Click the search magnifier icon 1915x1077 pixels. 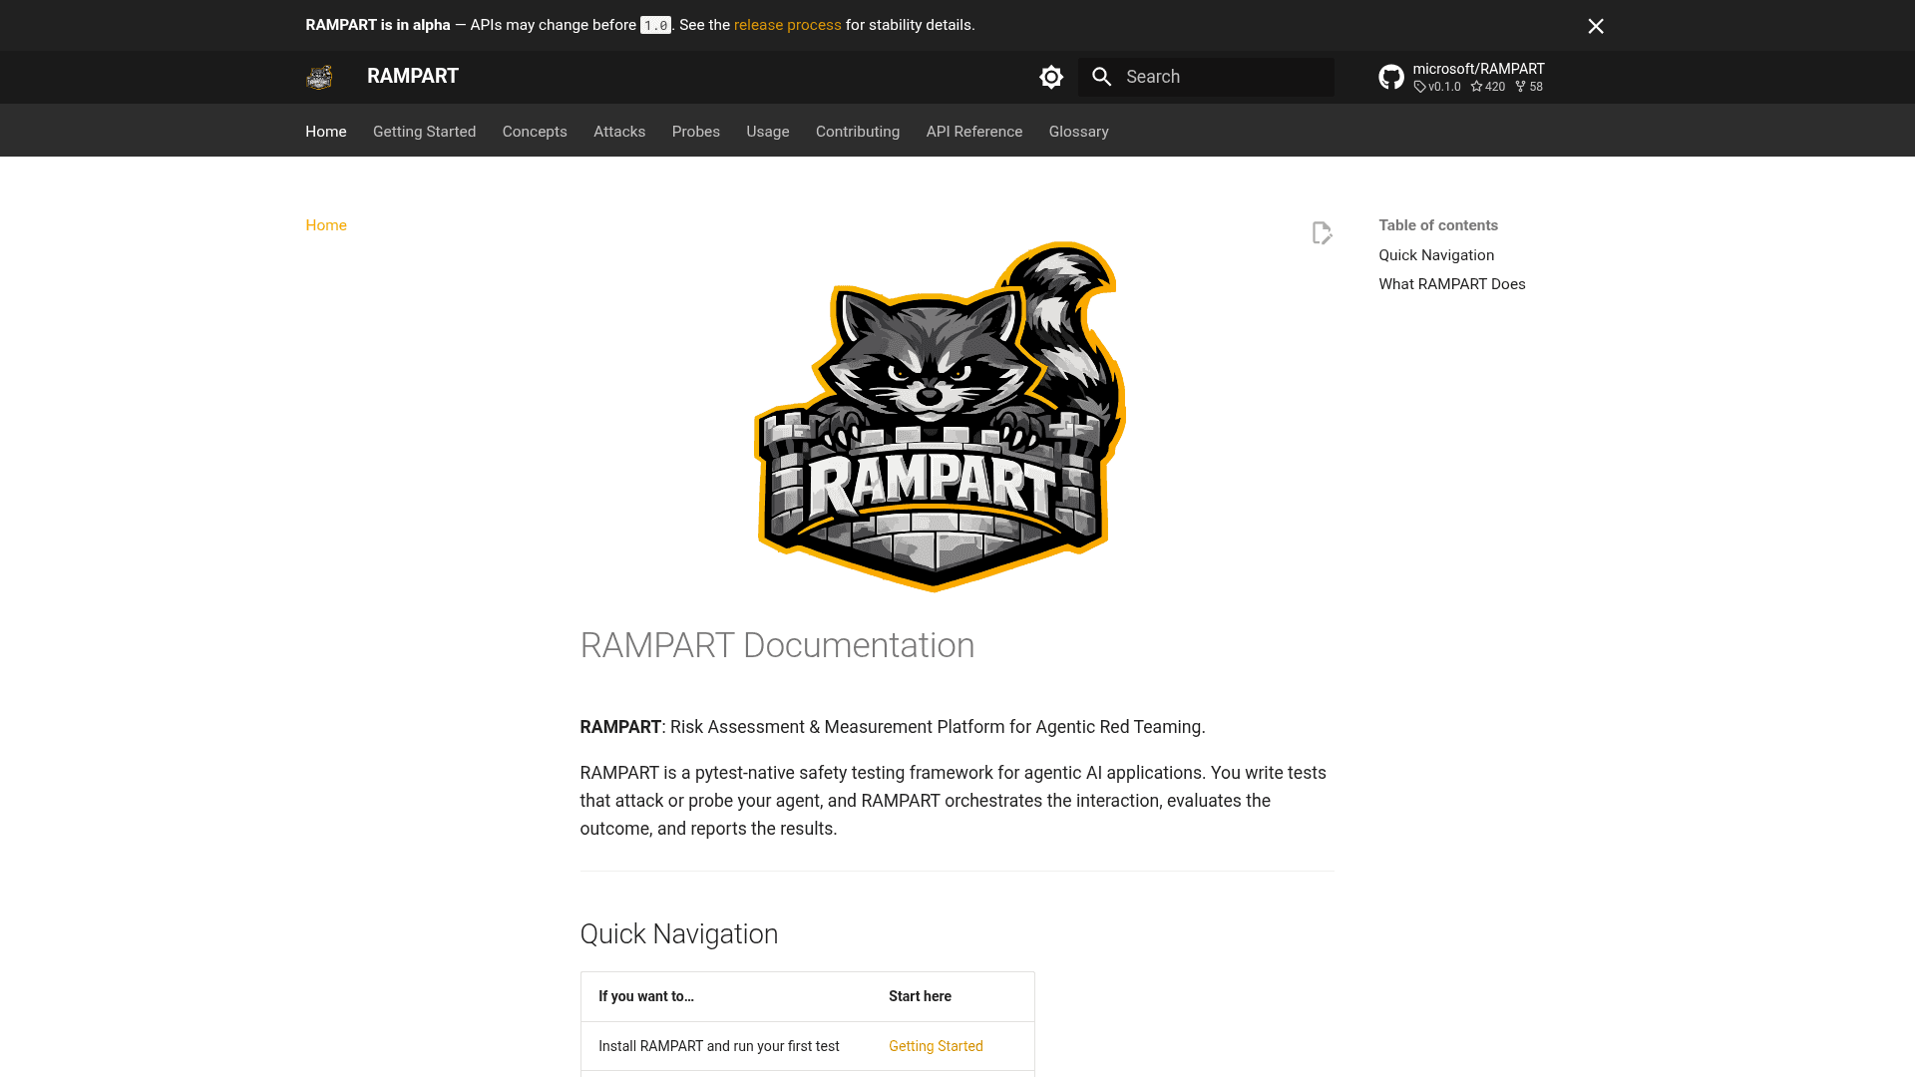1101,77
